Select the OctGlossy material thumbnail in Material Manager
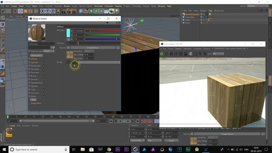Screen dimensions: 272x153 (x=9, y=132)
